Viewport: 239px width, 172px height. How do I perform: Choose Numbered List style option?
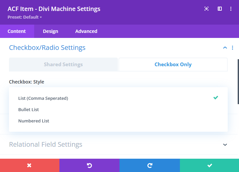tap(118, 121)
